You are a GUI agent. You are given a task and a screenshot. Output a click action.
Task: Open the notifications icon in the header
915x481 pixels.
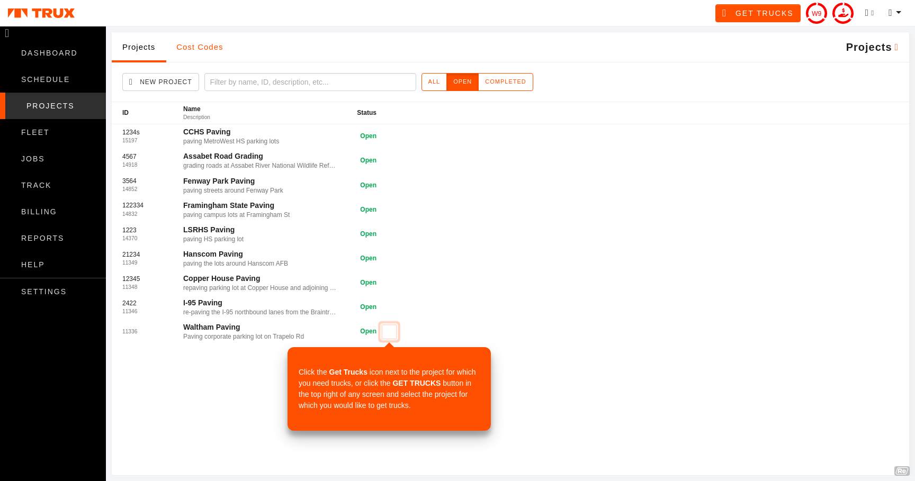(868, 13)
